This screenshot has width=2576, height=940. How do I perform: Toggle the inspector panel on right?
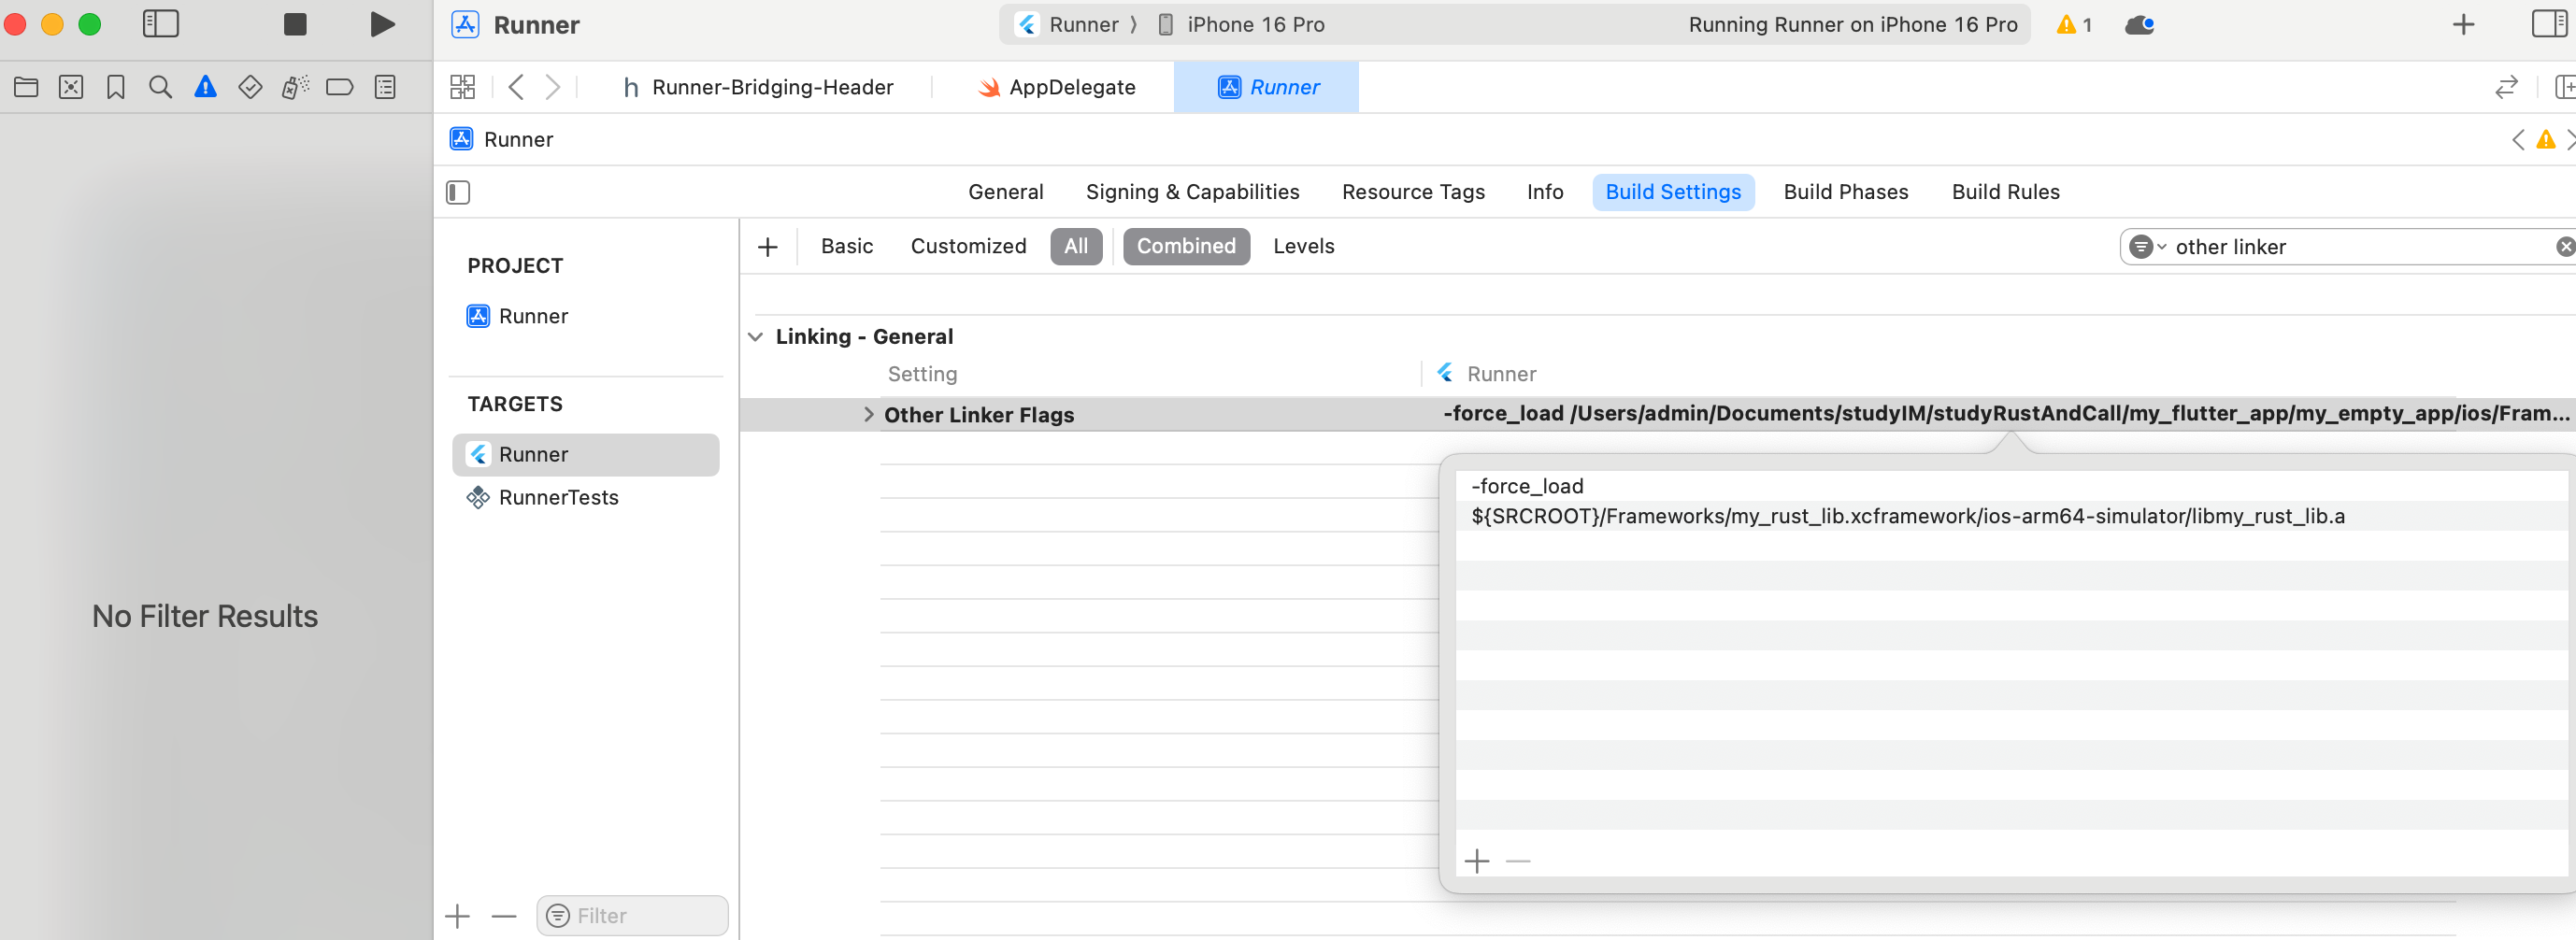click(2548, 24)
